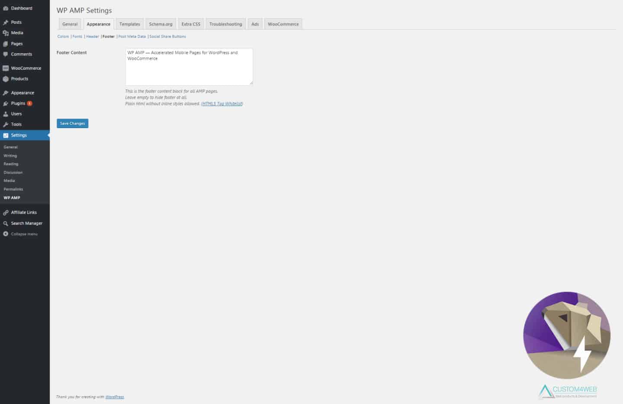Open the Social Share Buttons subsection

[167, 36]
